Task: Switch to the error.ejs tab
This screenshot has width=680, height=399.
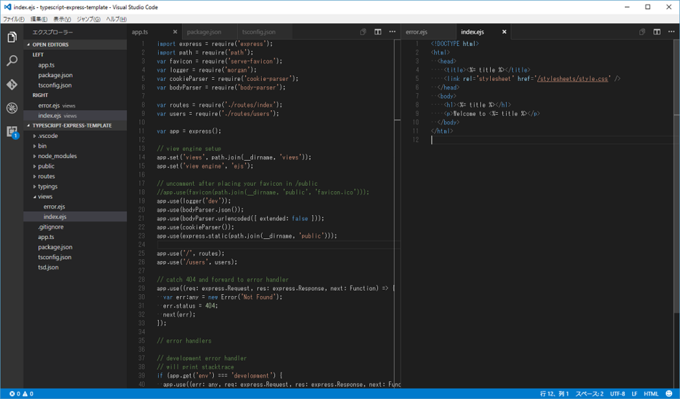Action: coord(428,32)
